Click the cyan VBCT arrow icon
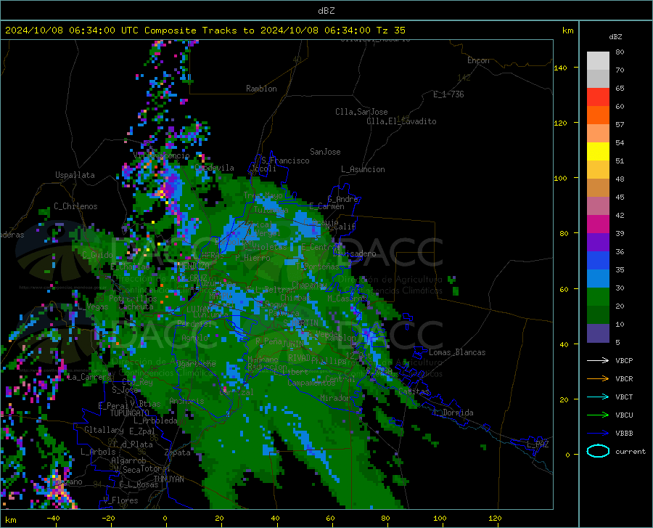This screenshot has width=653, height=528. point(598,397)
